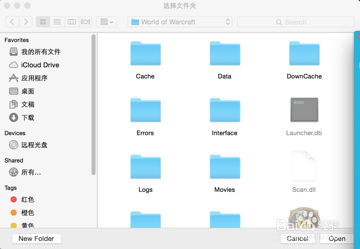Click the Scan.dll file name label
Screen dimensions: 360x249
click(304, 190)
